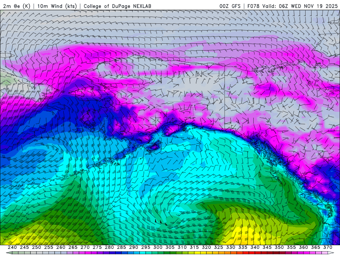This screenshot has height=255, width=340.
Task: Click the 285 colorbar value label
Action: pos(122,247)
